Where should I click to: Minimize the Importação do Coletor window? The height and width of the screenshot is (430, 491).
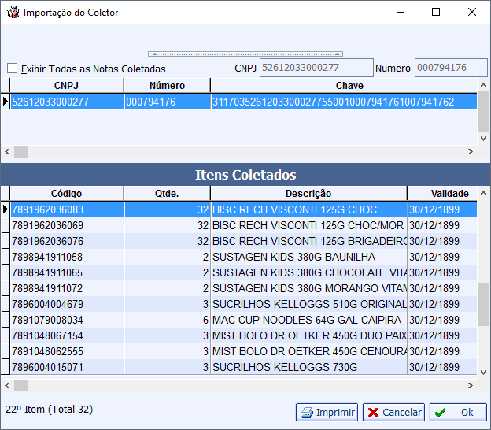(x=401, y=12)
